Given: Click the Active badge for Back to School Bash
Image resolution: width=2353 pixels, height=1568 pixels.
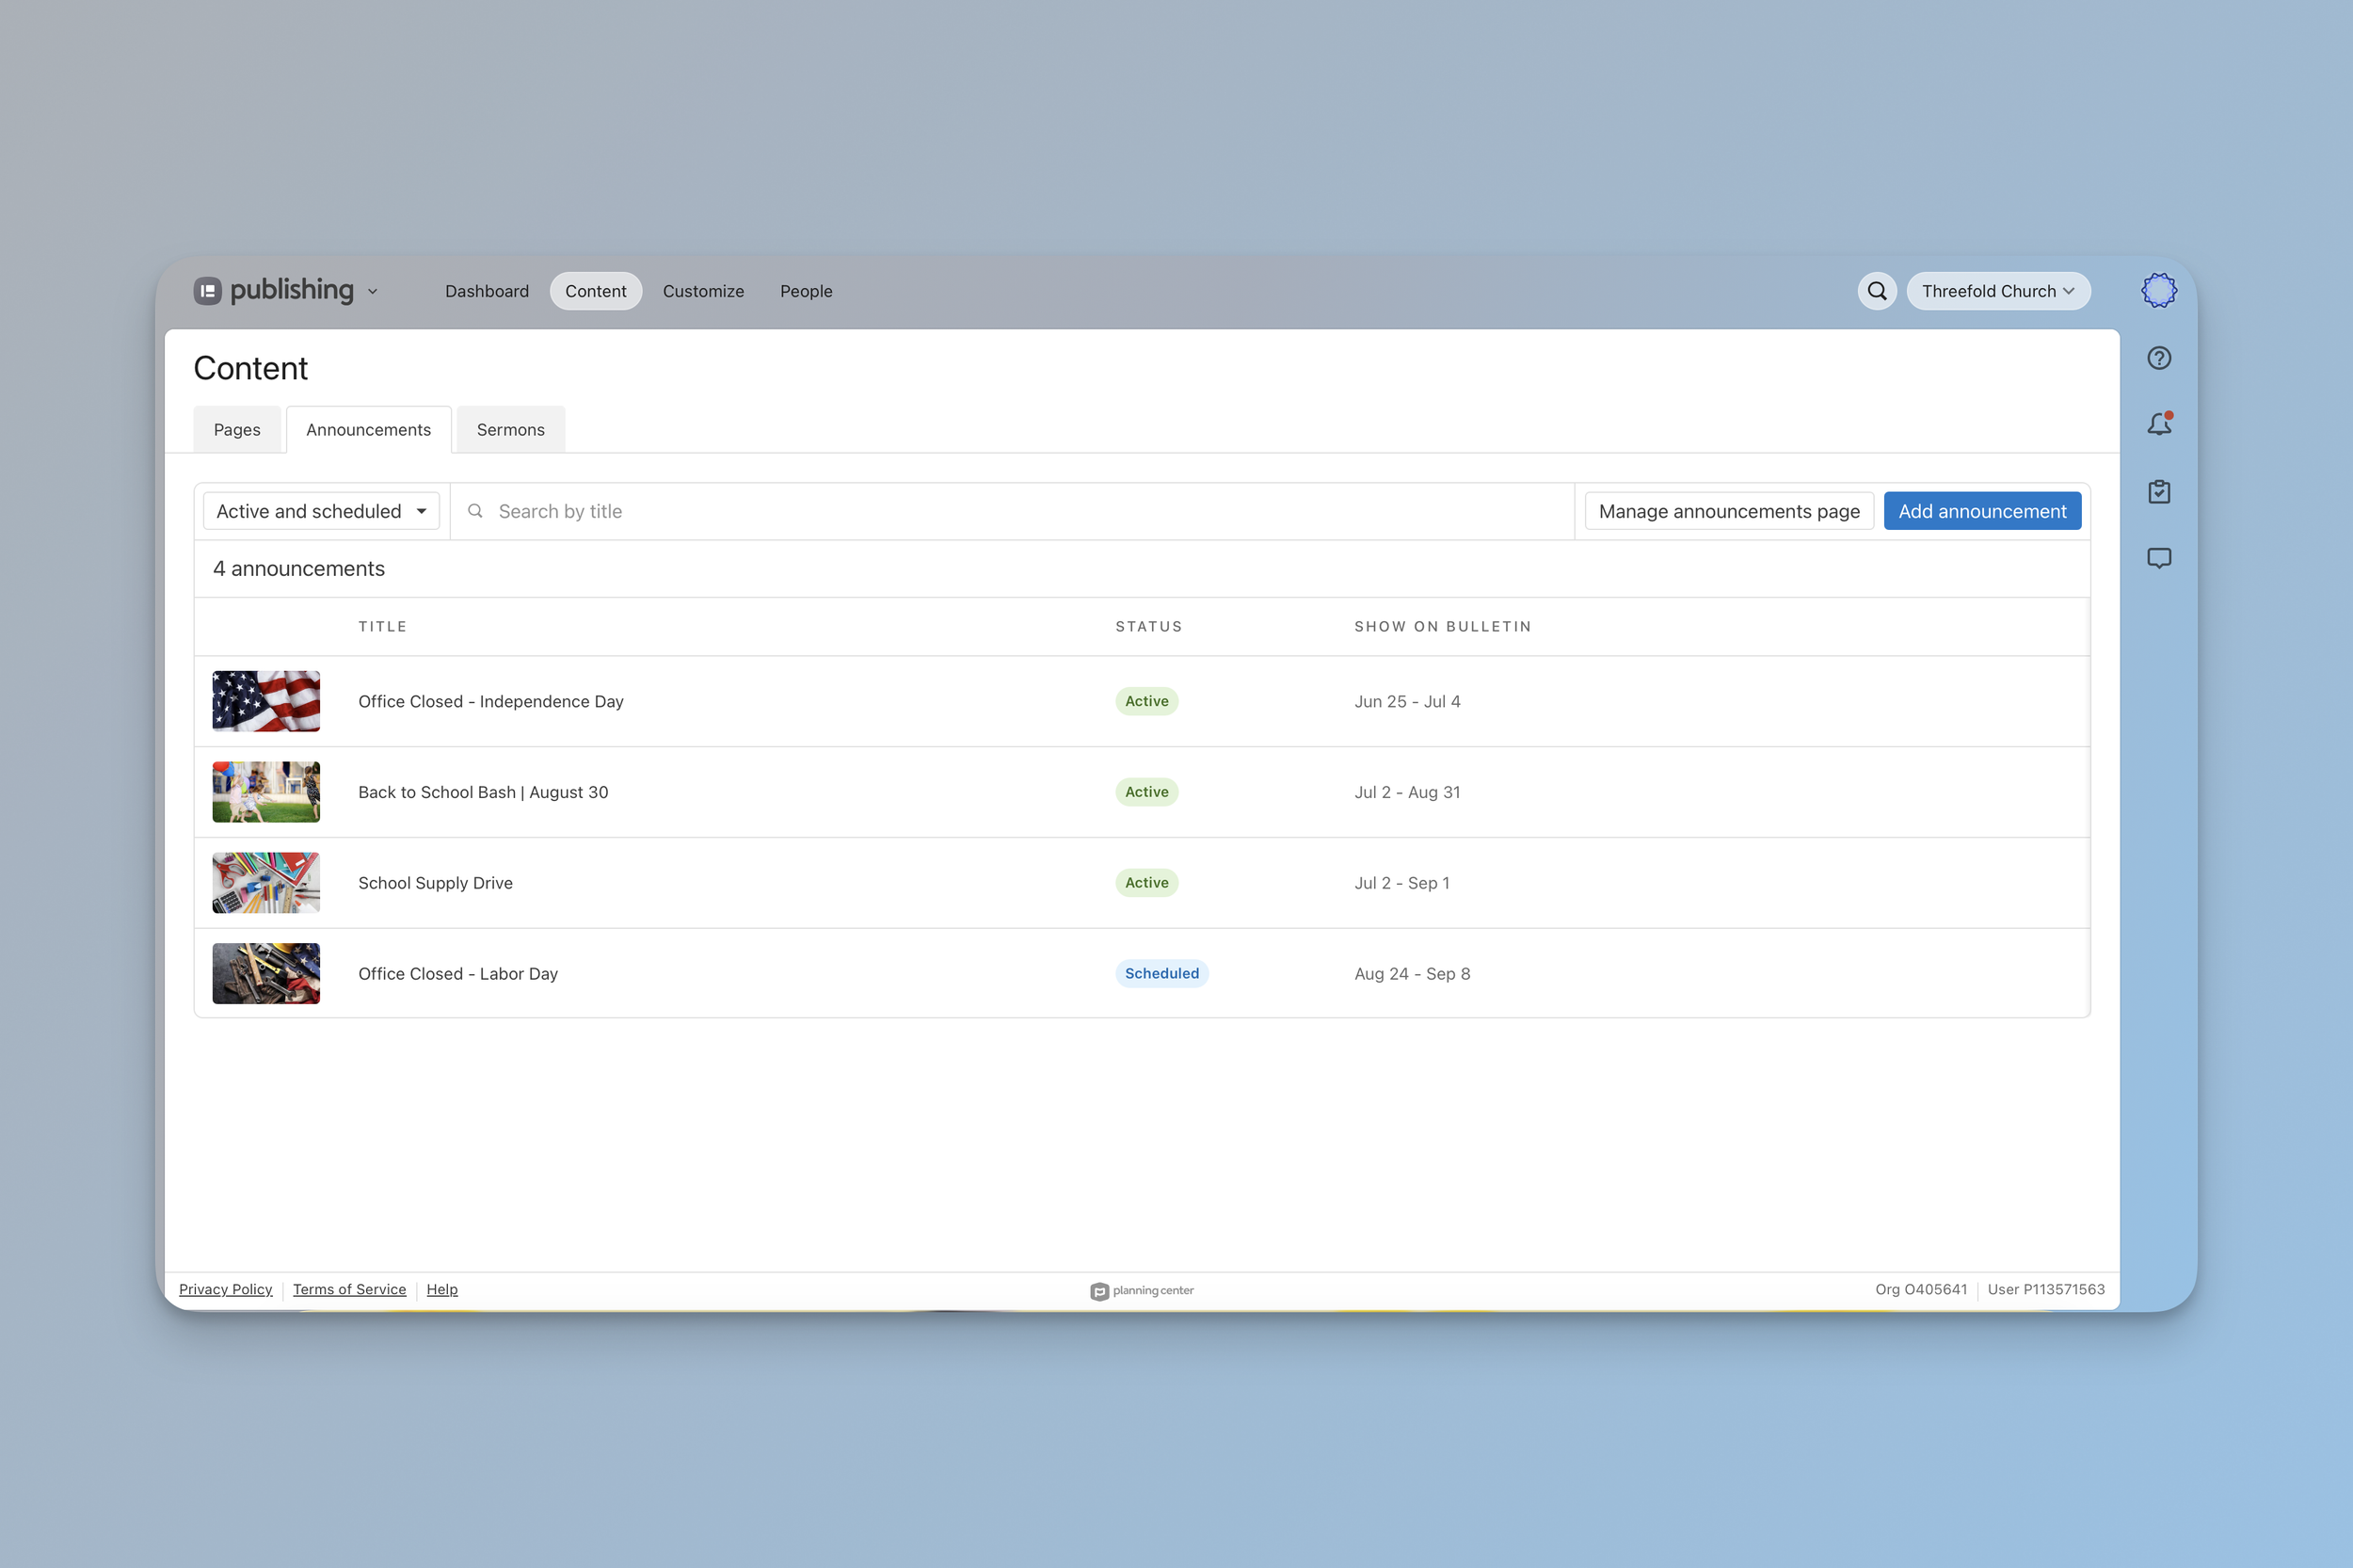Looking at the screenshot, I should 1146,792.
